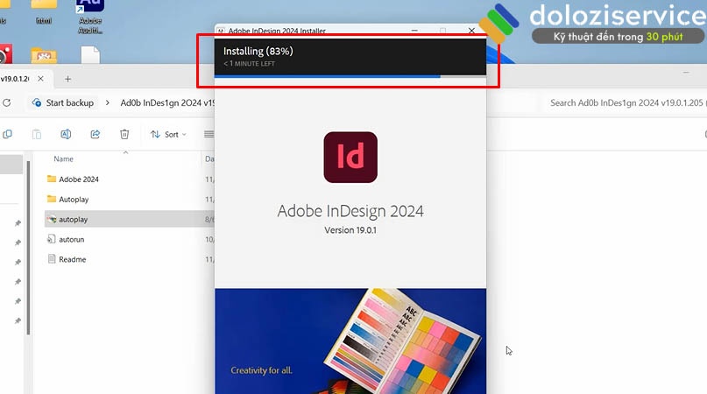Click the Refresh icon beside Start backup
The width and height of the screenshot is (707, 394).
7,102
